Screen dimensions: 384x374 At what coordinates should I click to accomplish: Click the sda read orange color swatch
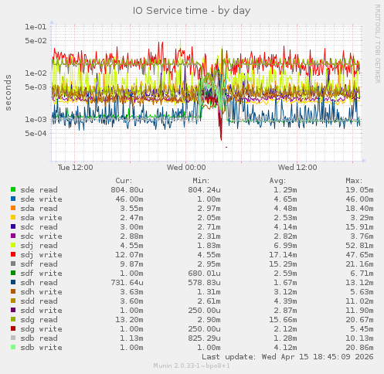click(x=13, y=208)
